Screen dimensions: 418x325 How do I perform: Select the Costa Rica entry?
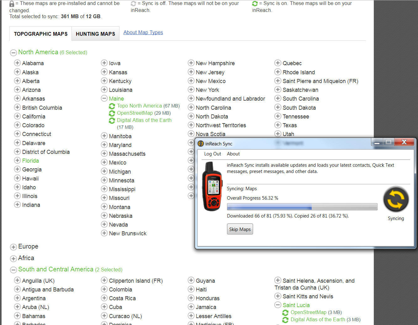tap(122, 298)
